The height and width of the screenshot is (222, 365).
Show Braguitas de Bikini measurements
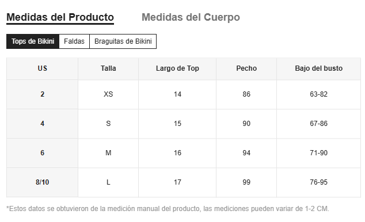(x=123, y=41)
